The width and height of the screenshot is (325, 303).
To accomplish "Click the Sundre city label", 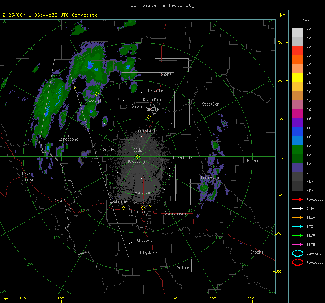I will 109,150.
